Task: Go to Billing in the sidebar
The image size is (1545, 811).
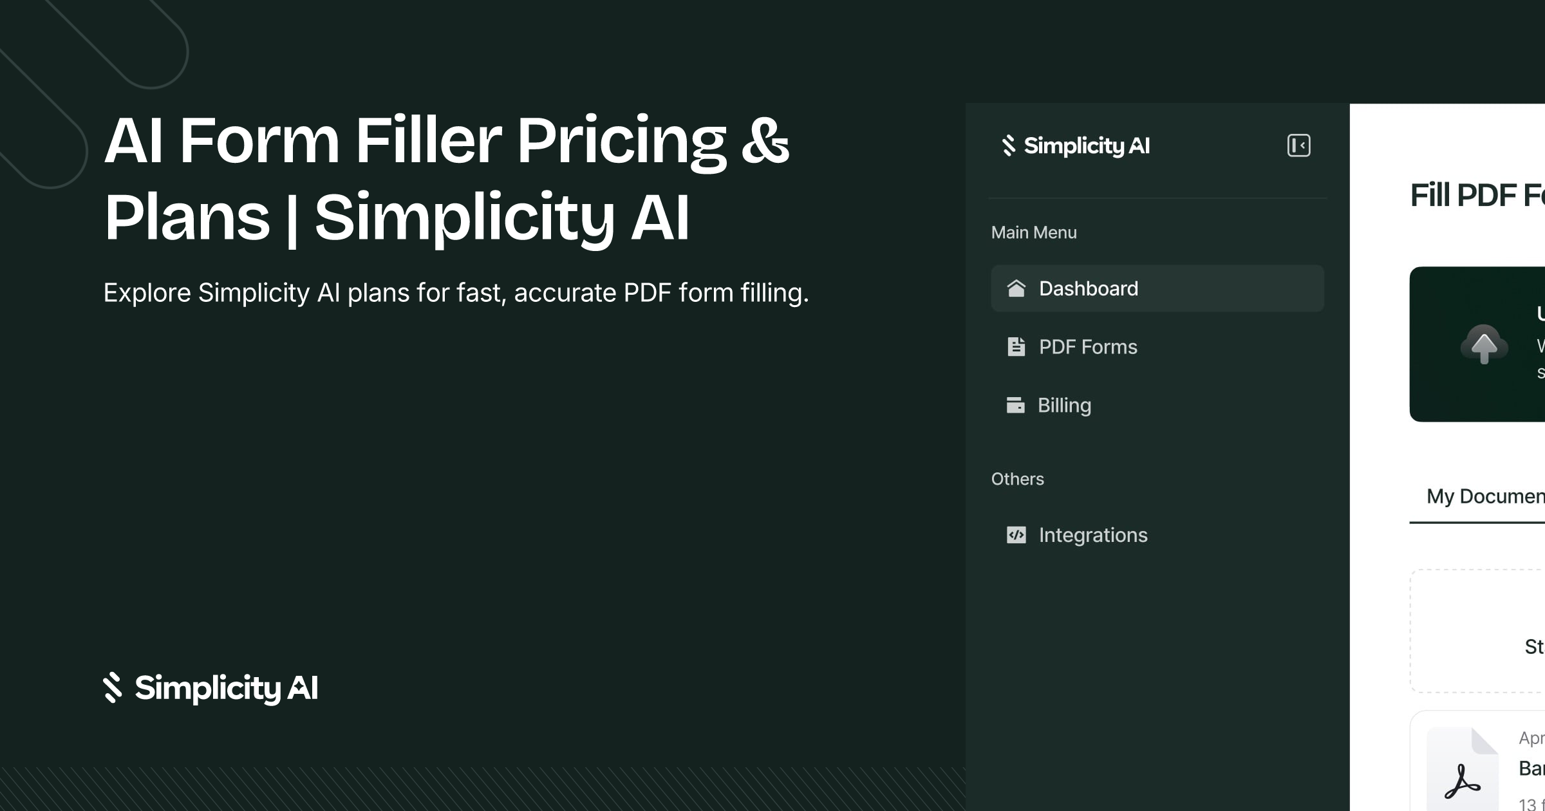Action: pos(1157,405)
